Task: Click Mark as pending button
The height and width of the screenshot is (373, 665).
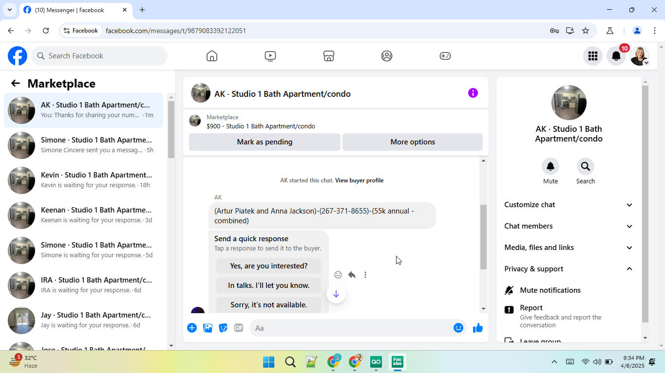Action: coord(265,142)
